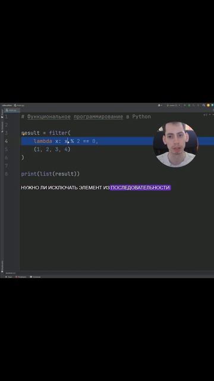Open the Problems tool window tab
214x381 pixels.
coord(21,277)
